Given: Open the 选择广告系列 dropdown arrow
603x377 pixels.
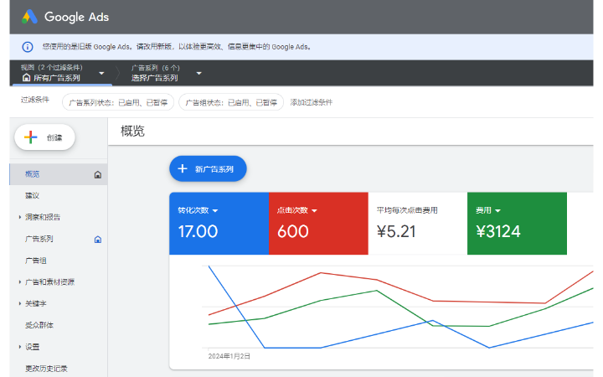Looking at the screenshot, I should tap(198, 73).
